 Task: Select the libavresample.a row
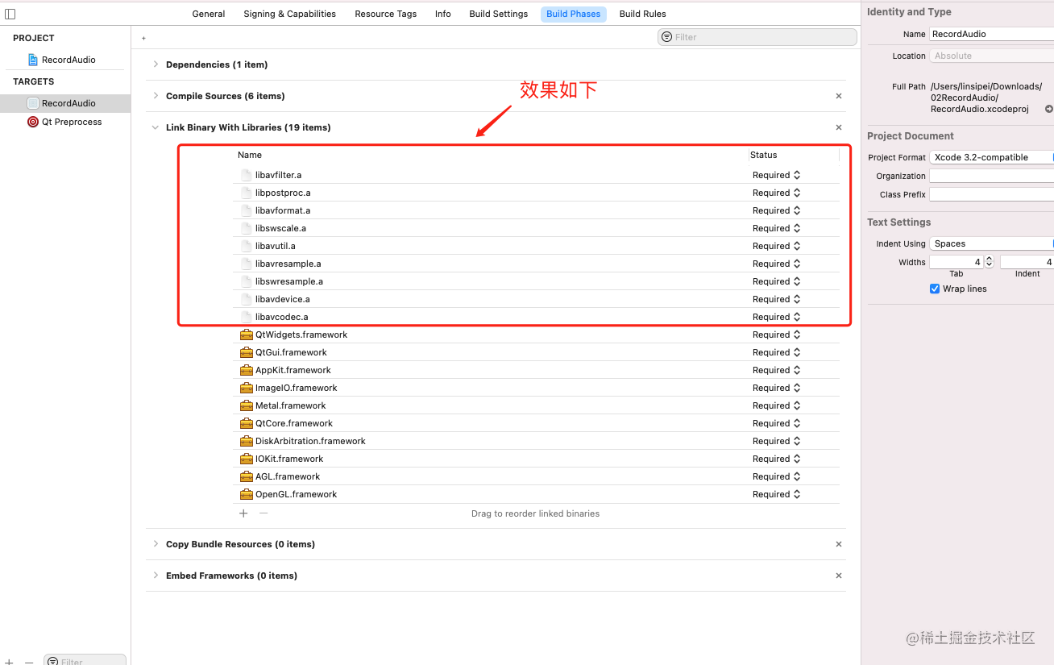tap(536, 264)
